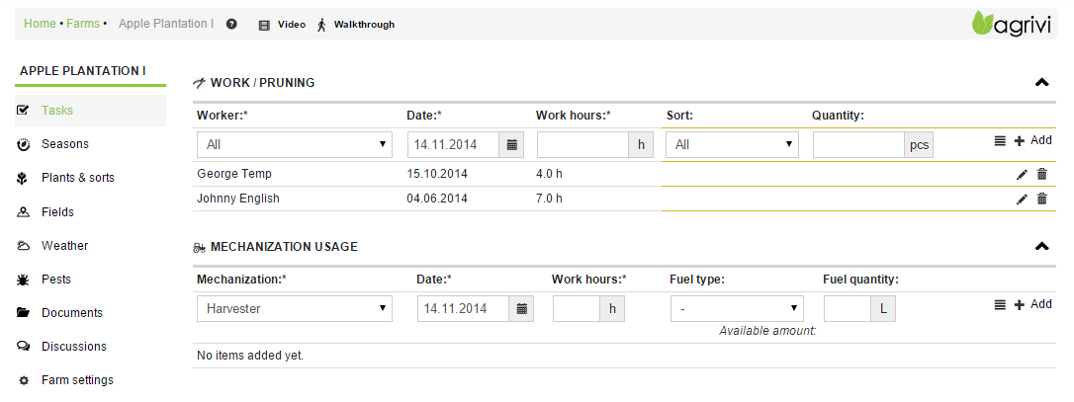Open the Fuel type dropdown

pyautogui.click(x=736, y=309)
